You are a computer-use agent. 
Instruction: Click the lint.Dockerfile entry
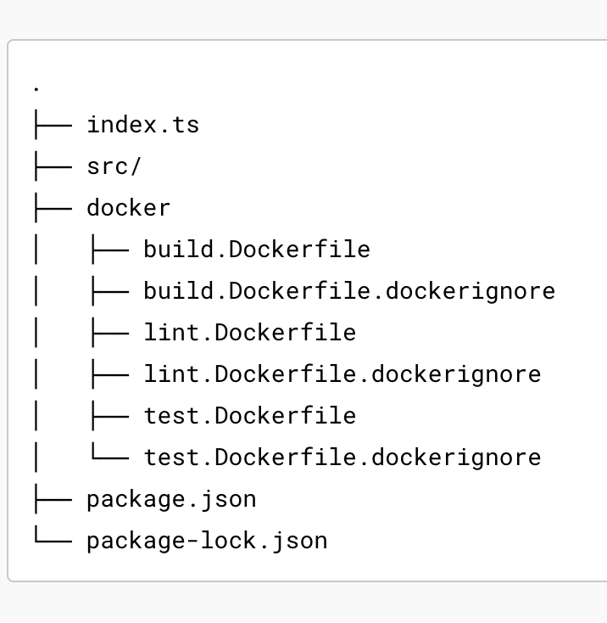tap(249, 333)
